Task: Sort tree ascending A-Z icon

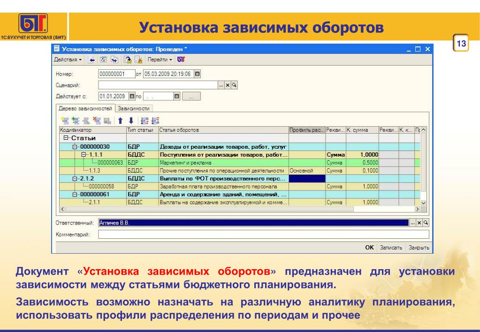Action: point(144,121)
